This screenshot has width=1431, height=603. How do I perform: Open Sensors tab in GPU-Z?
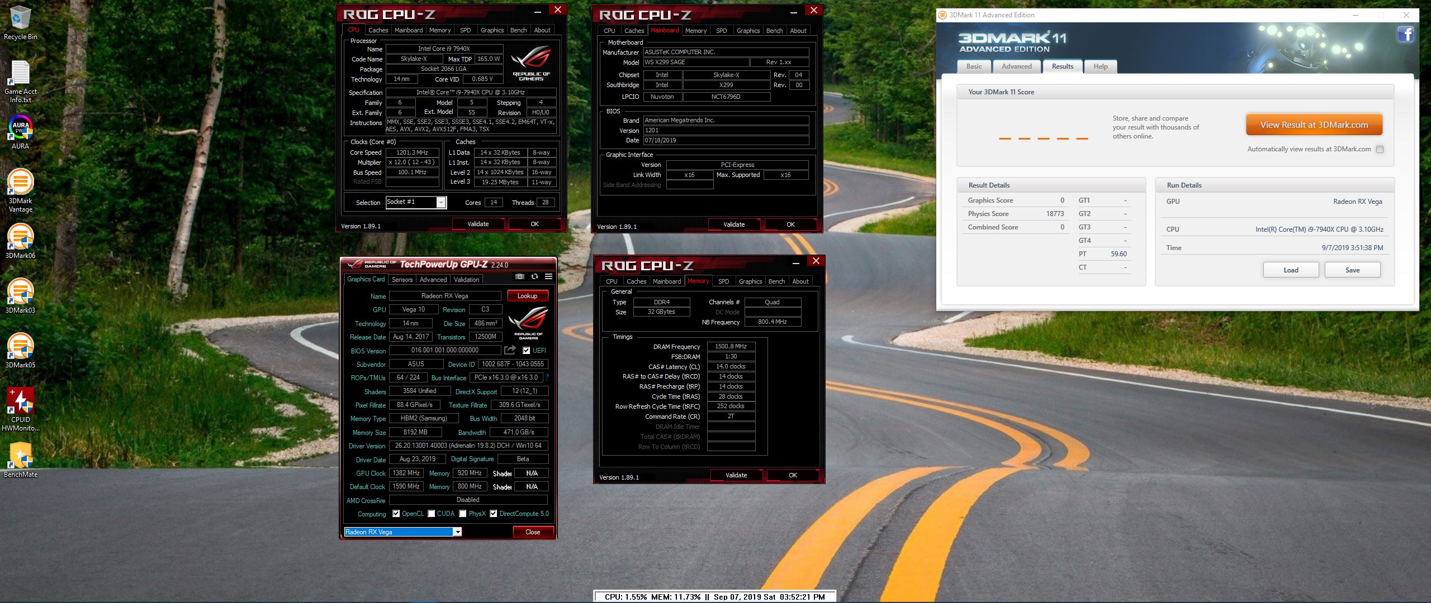tap(402, 280)
